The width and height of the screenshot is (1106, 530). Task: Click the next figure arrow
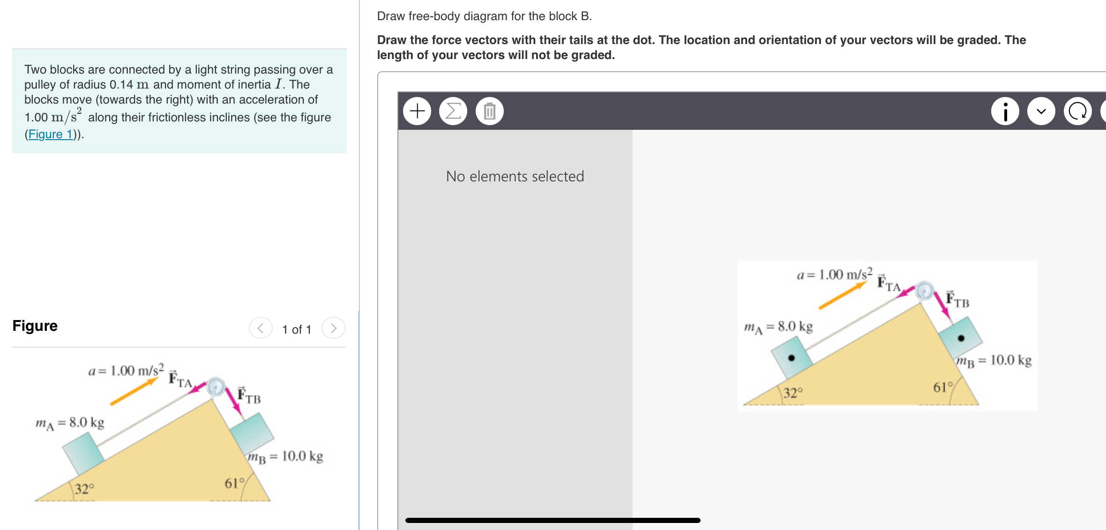point(334,328)
